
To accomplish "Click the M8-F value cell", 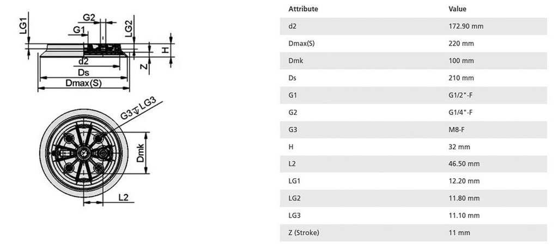I will [x=456, y=130].
